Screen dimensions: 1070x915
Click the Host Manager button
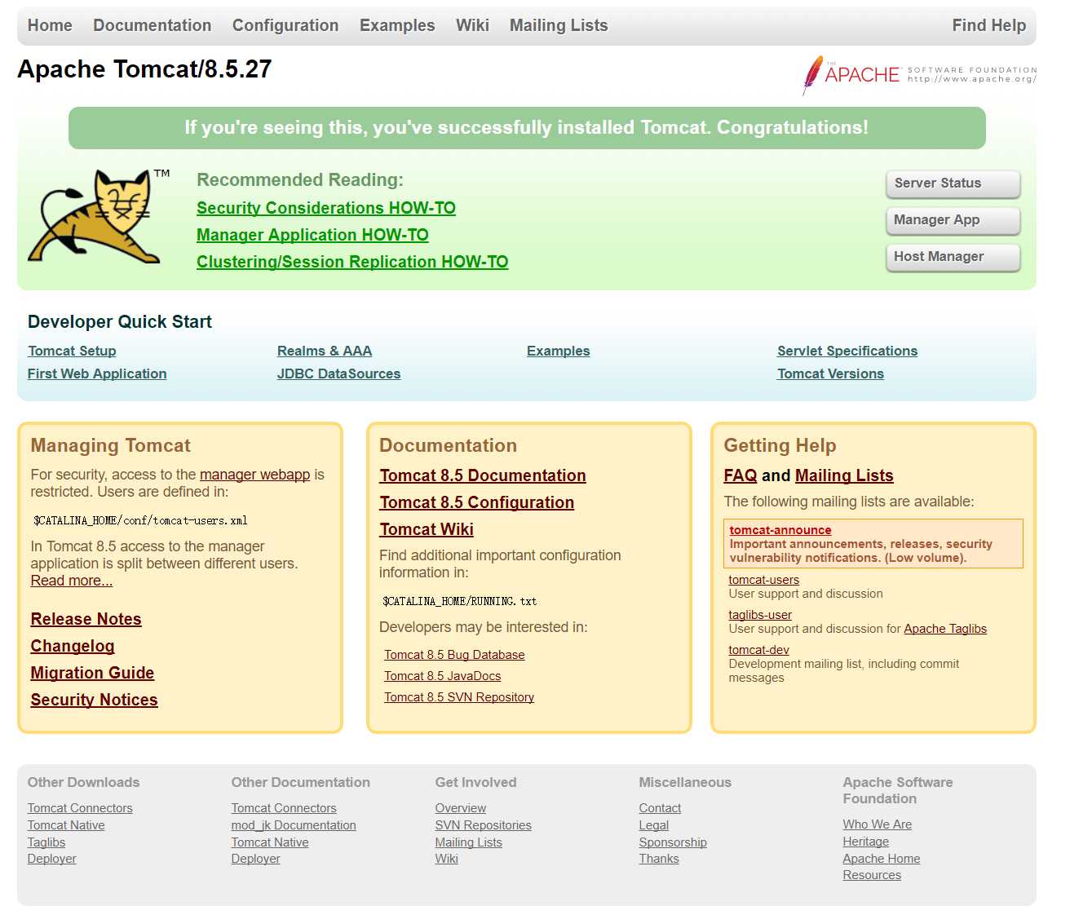coord(953,257)
